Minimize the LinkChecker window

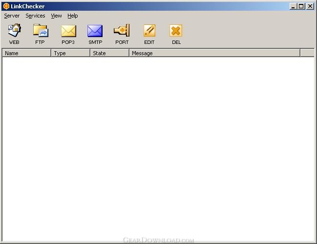(293, 6)
